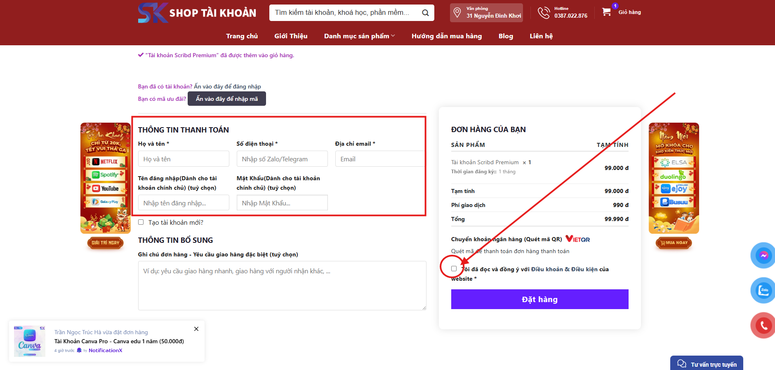Click the Họ và tên input field
The image size is (775, 370).
184,159
